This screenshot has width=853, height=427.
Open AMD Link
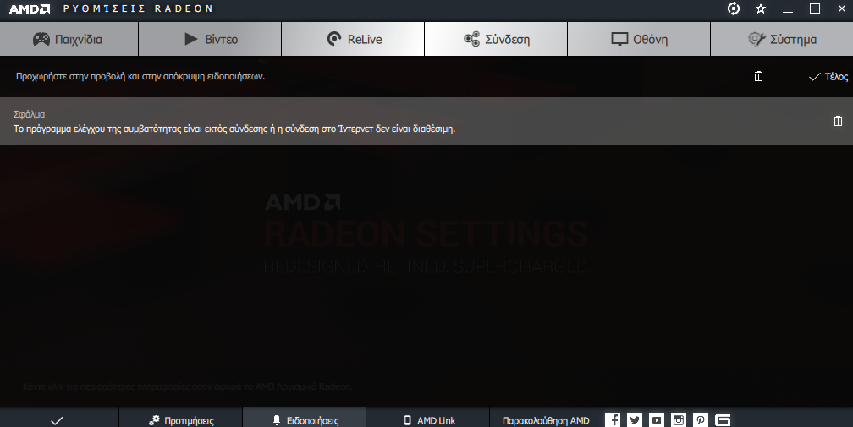pyautogui.click(x=428, y=419)
